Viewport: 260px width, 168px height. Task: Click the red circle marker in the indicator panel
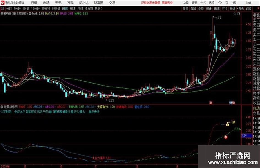(226, 137)
